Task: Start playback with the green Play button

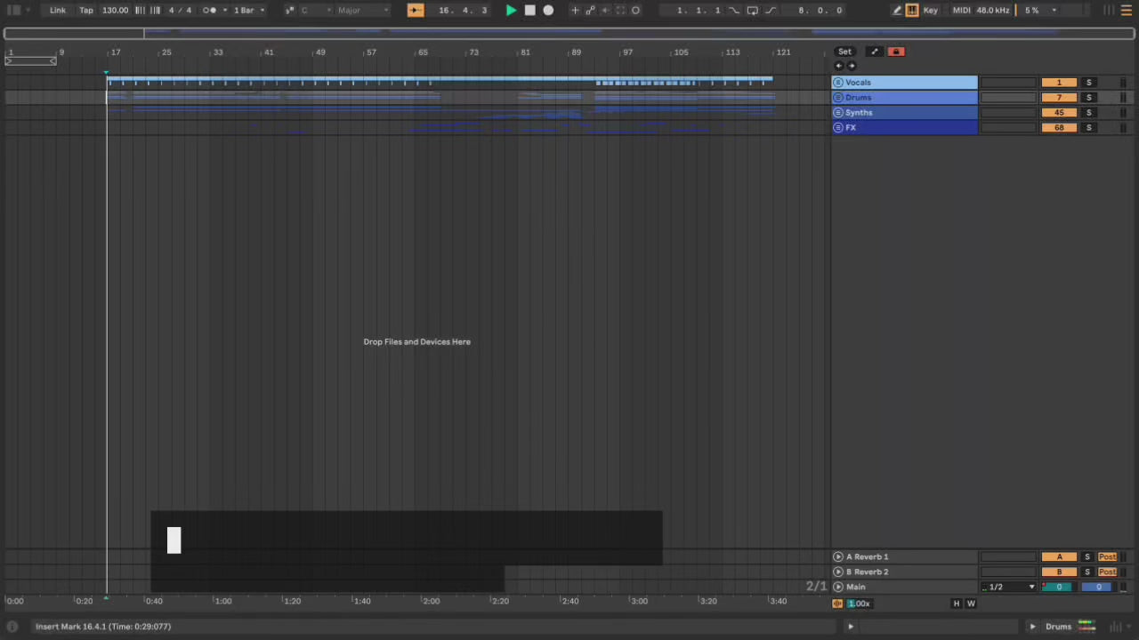Action: tap(511, 11)
